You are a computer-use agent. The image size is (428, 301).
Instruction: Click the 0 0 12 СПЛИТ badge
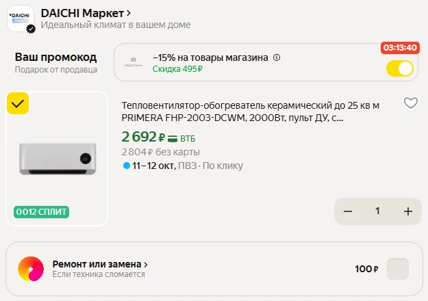(x=42, y=212)
